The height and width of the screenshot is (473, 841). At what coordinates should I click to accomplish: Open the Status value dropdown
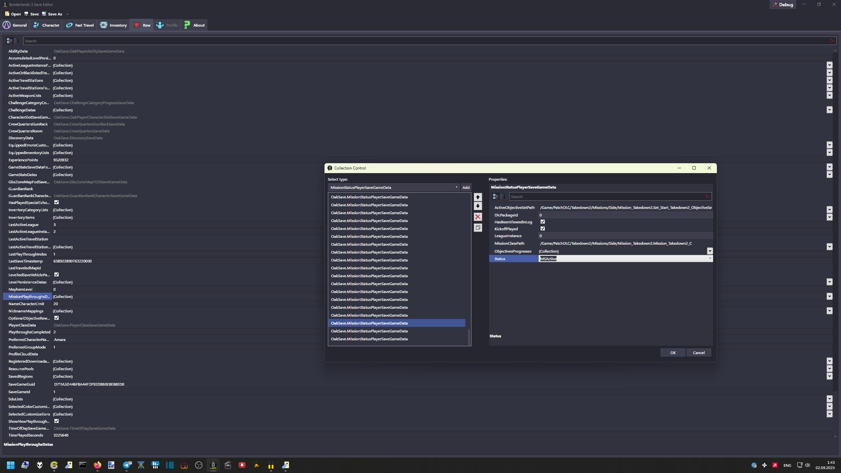pos(710,259)
